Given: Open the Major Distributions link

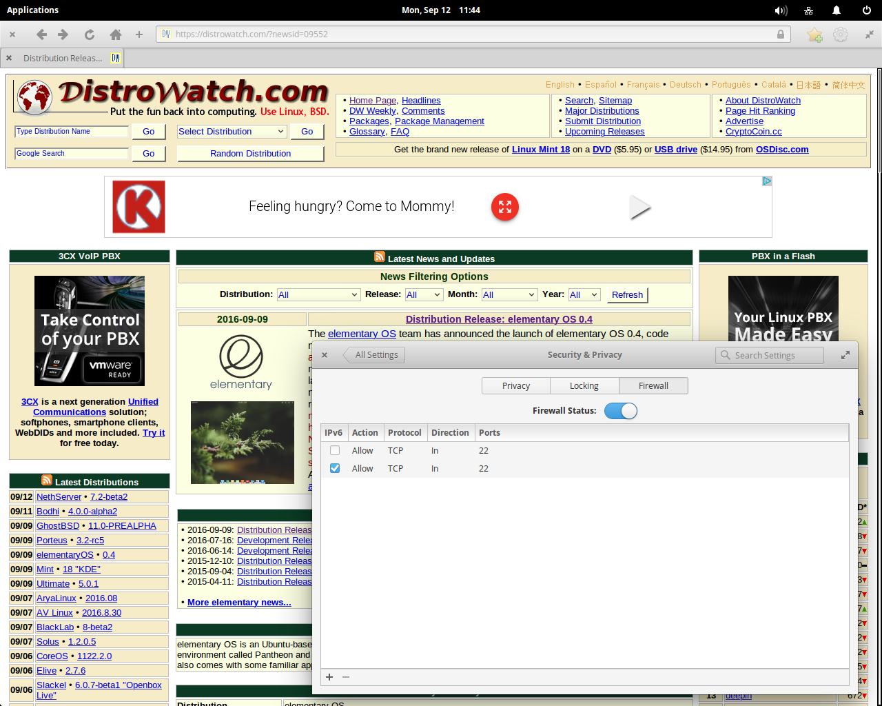Looking at the screenshot, I should pyautogui.click(x=602, y=111).
